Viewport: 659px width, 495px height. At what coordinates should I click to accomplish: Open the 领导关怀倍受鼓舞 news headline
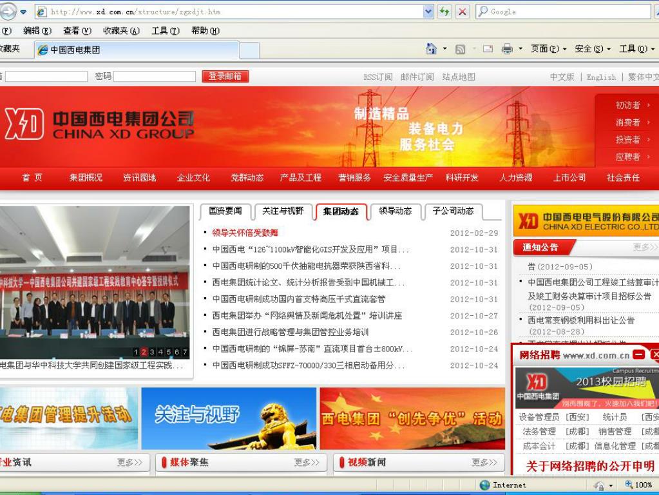245,233
